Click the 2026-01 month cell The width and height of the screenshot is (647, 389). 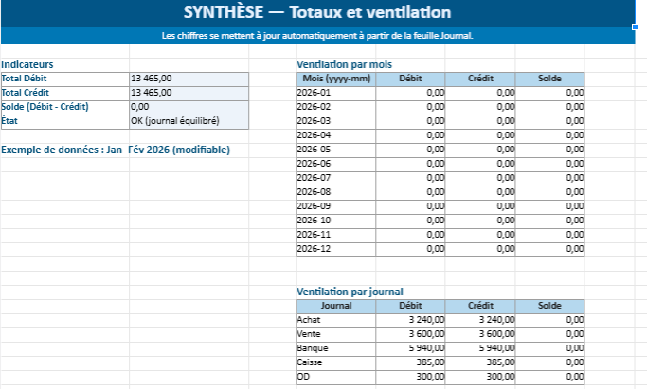335,93
